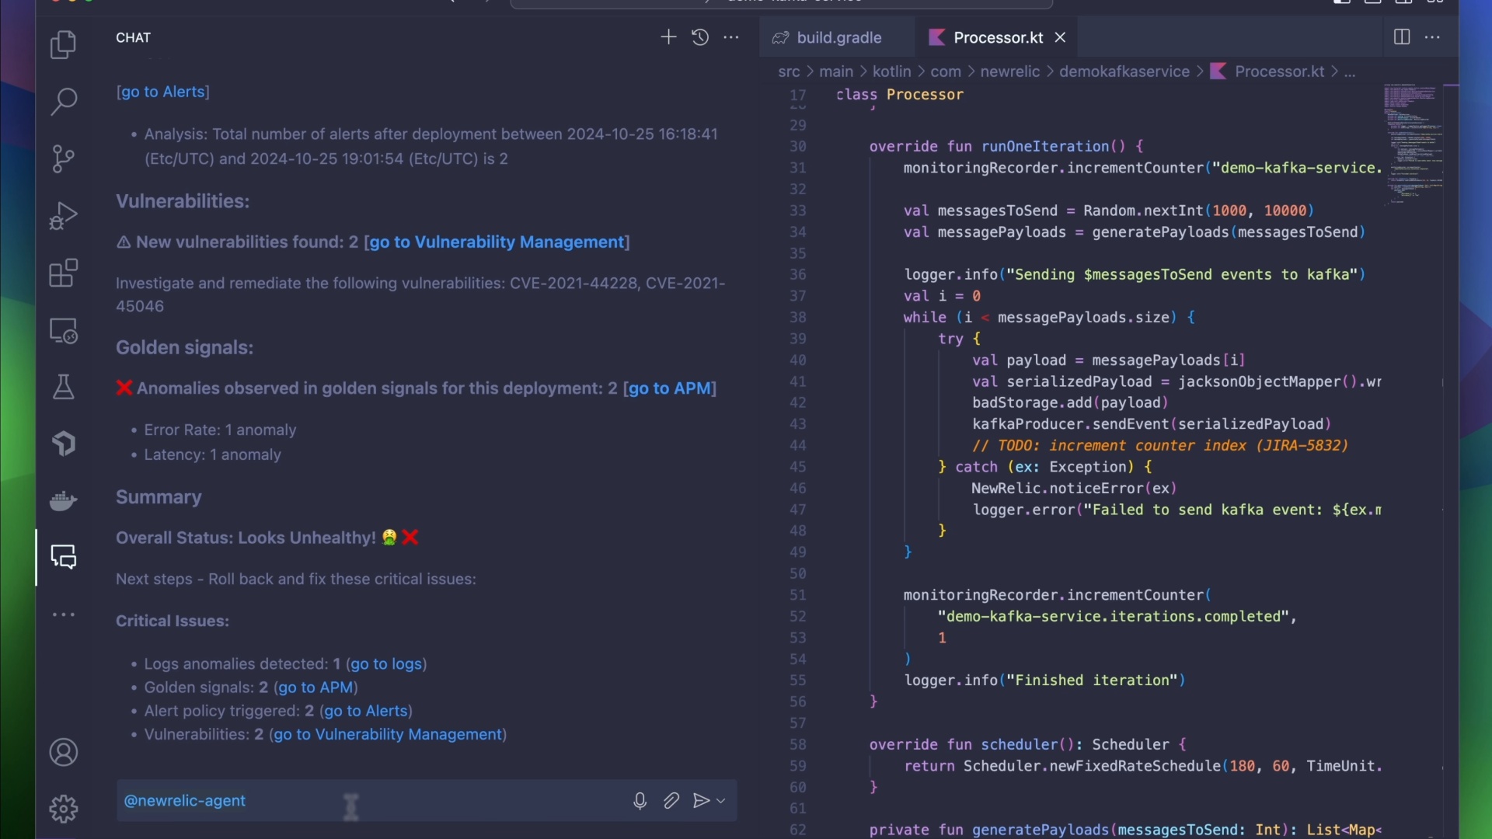Click the Overall Status: Looks Unhealthy text
This screenshot has height=839, width=1492.
click(x=246, y=538)
